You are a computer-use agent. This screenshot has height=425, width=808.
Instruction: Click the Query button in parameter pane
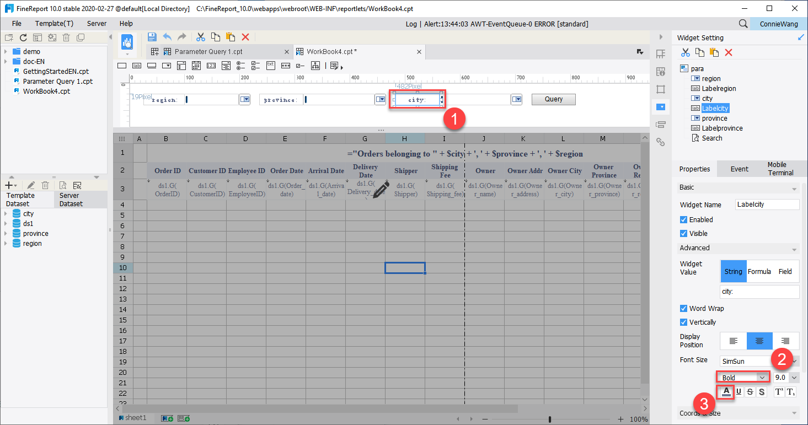point(553,99)
